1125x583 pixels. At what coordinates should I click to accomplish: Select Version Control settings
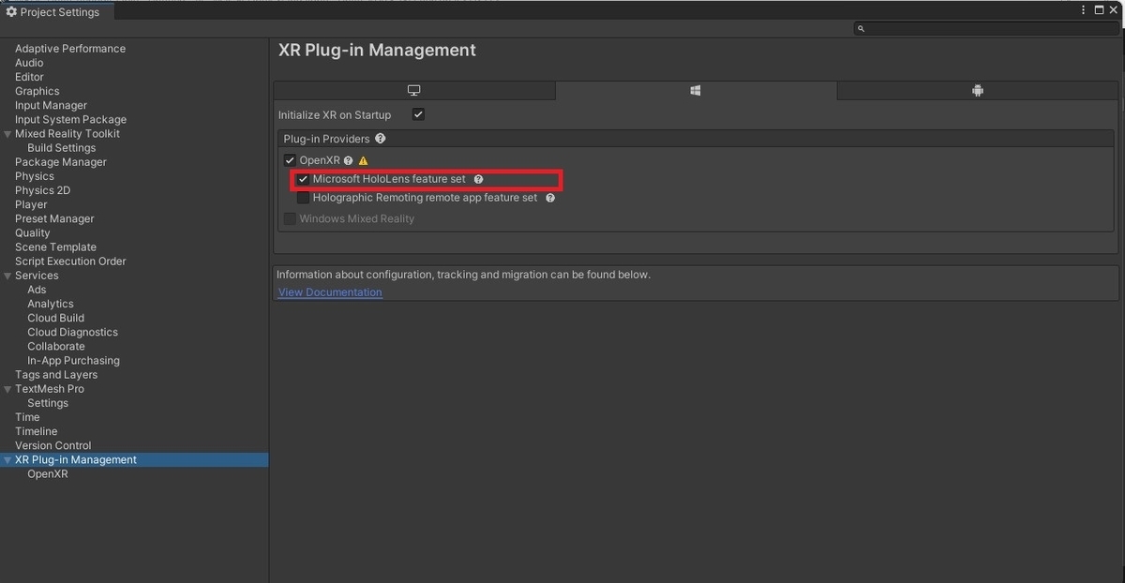(53, 445)
